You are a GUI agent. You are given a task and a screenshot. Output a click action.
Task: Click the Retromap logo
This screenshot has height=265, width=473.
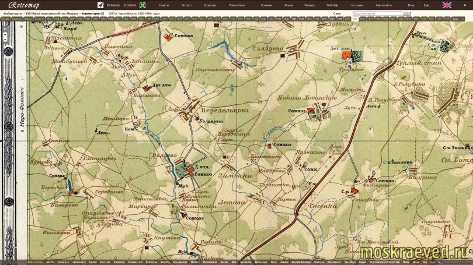pyautogui.click(x=24, y=5)
